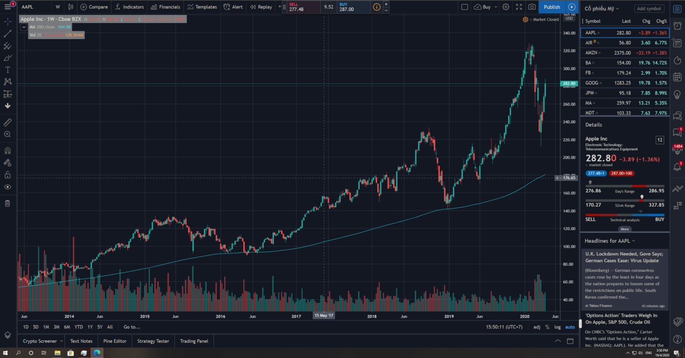Open the prediction and measurement tools
This screenshot has height=358, width=685.
pos(7,93)
